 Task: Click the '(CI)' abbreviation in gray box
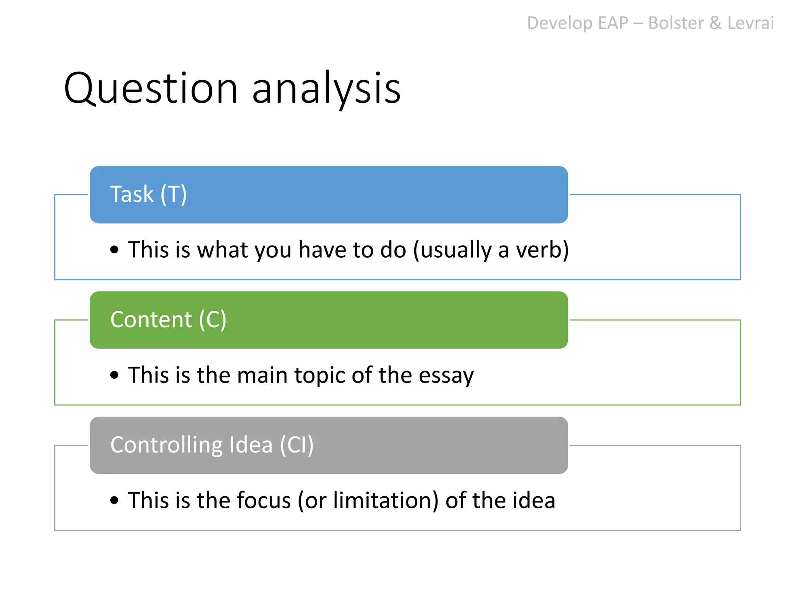tap(297, 445)
